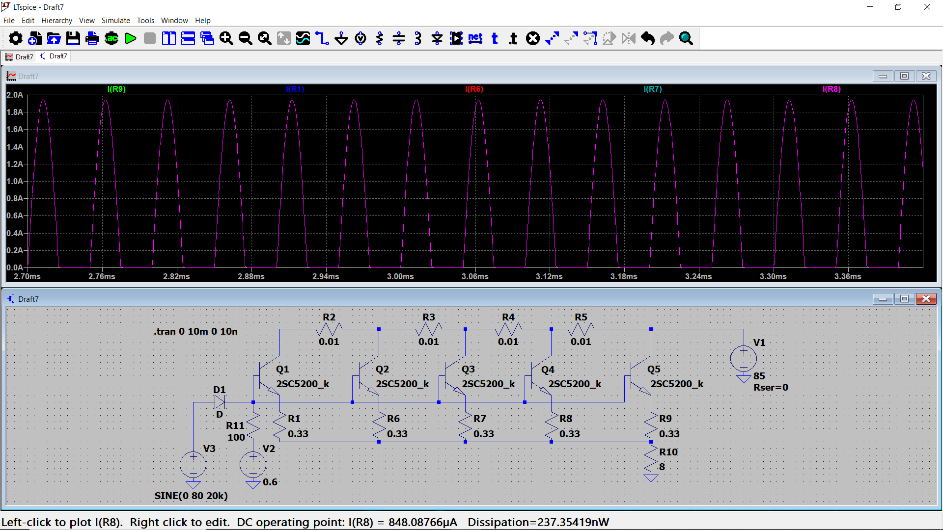This screenshot has width=943, height=530.
Task: Select the resistor placement tool
Action: click(380, 38)
